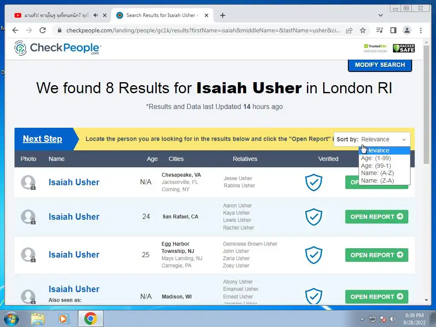Screen dimensions: 436x327
Task: Open the Chrome profile avatar
Action: point(407,30)
